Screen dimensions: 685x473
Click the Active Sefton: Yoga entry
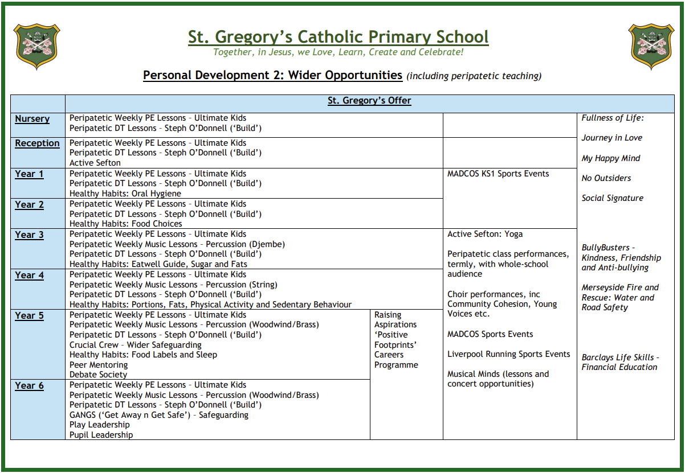tap(485, 234)
